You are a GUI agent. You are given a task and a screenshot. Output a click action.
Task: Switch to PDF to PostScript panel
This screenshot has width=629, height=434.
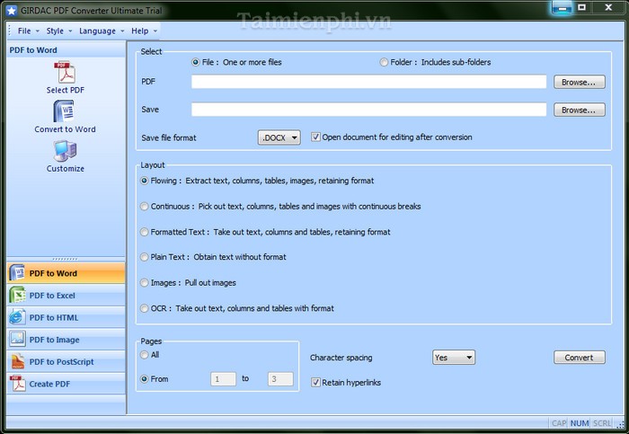pyautogui.click(x=66, y=362)
